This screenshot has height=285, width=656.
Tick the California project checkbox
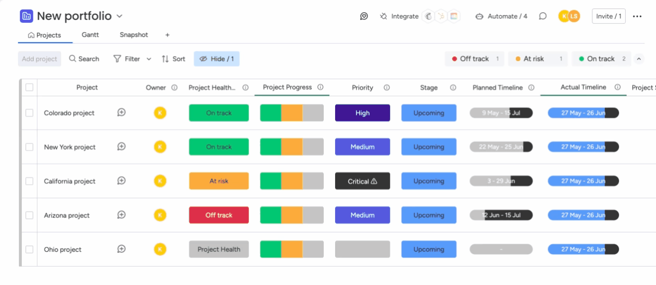click(29, 181)
